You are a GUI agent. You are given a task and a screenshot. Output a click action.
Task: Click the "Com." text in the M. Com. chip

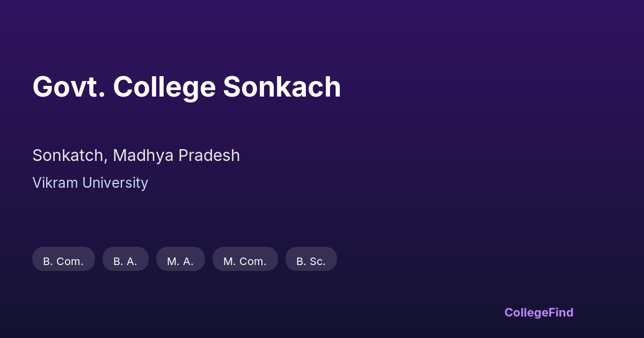coord(252,261)
